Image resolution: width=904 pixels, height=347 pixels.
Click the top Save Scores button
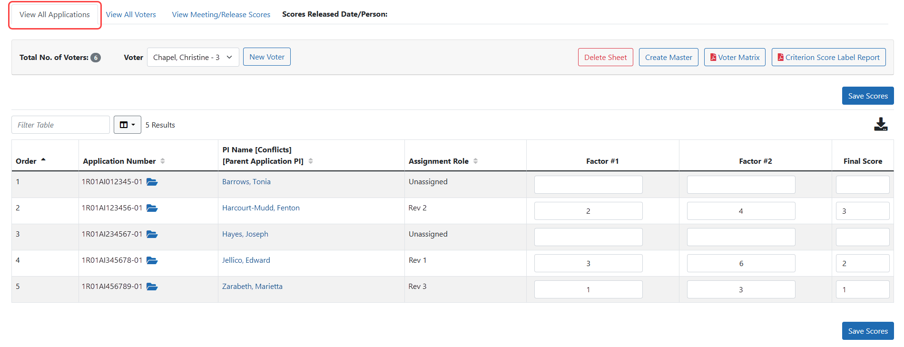pos(868,96)
